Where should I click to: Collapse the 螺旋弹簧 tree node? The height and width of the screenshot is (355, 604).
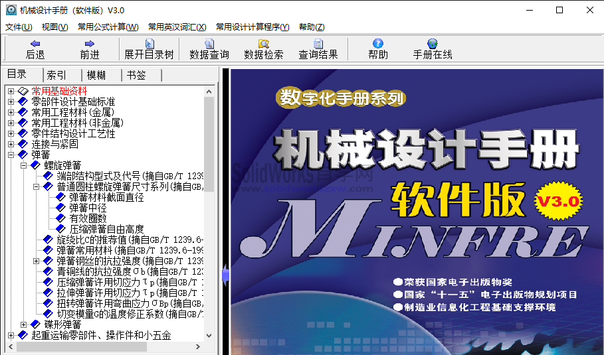click(x=24, y=165)
